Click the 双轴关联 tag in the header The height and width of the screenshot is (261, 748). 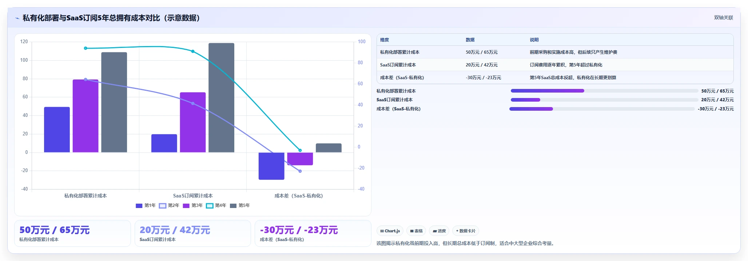click(x=723, y=17)
